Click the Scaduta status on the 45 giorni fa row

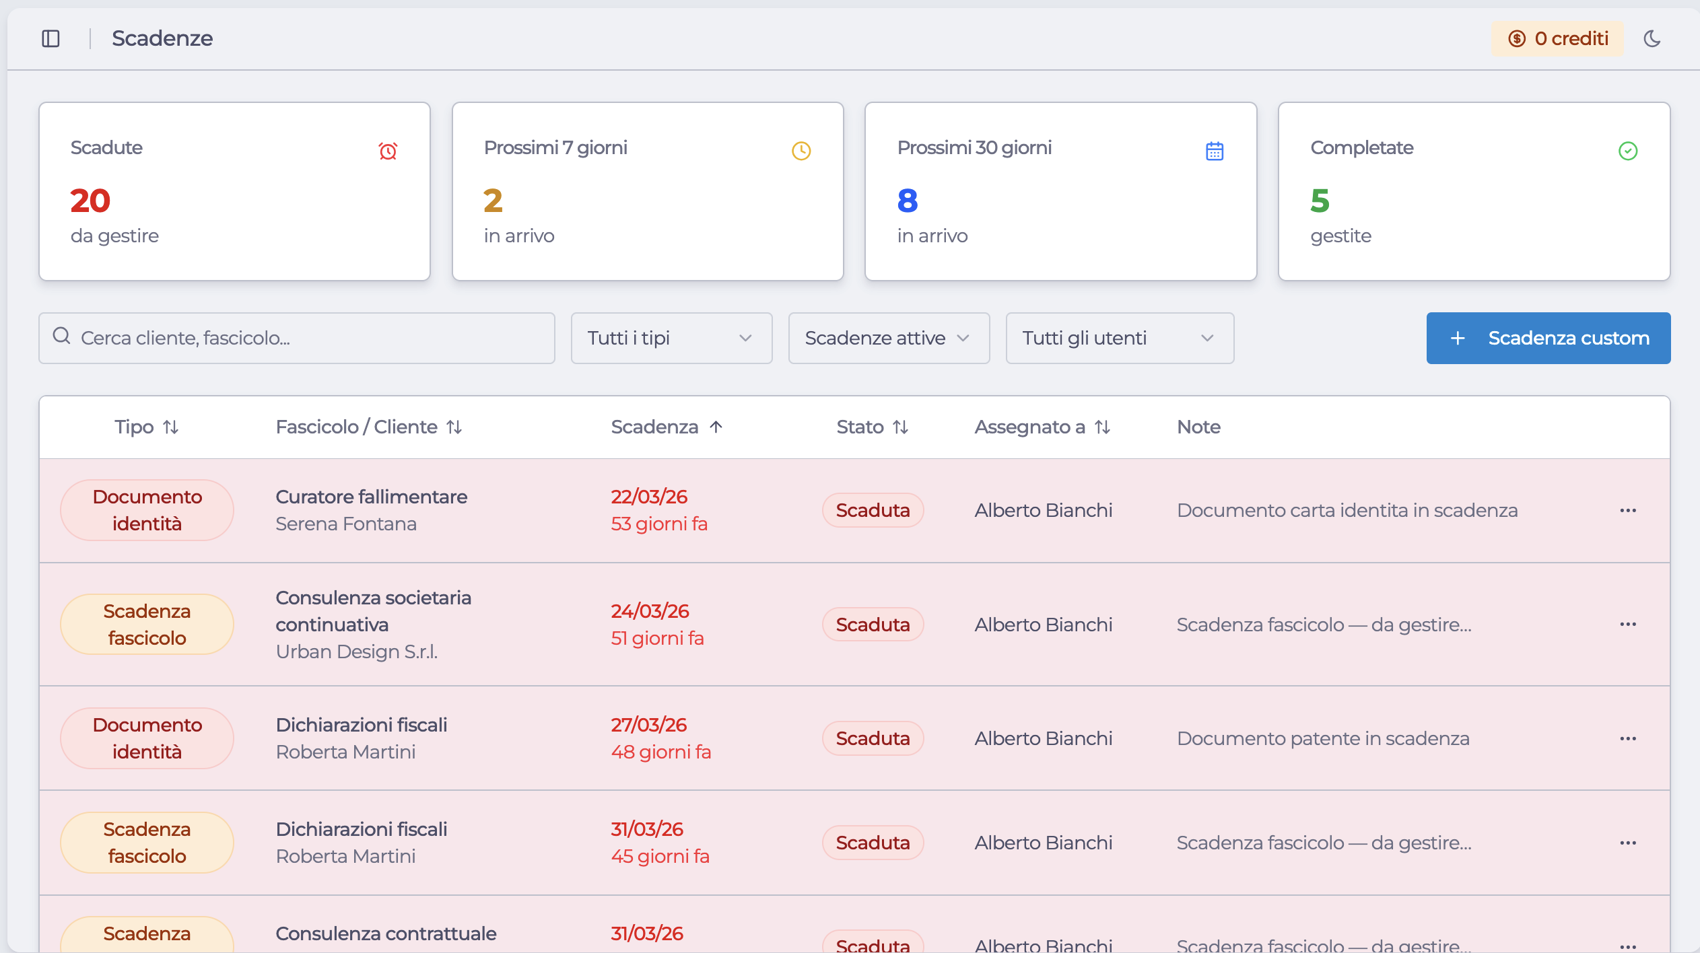coord(873,843)
